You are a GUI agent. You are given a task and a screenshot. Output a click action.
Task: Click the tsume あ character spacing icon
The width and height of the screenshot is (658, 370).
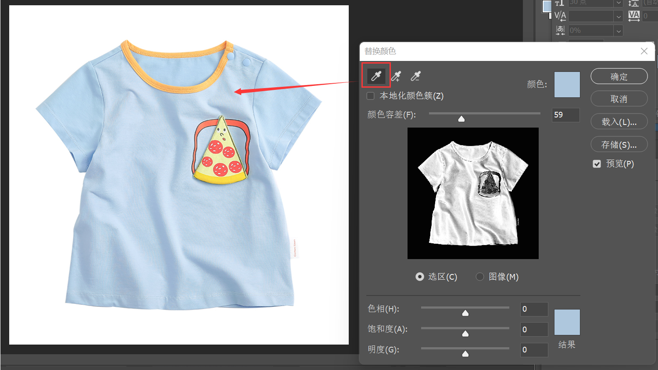(x=560, y=30)
